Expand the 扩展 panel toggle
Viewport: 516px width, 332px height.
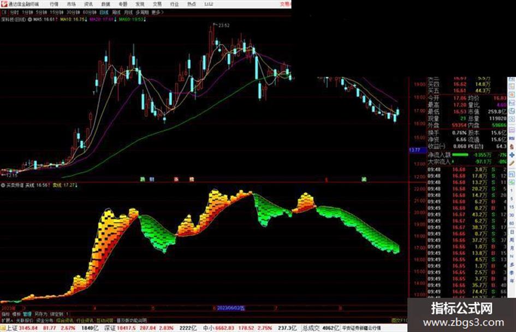pyautogui.click(x=7, y=320)
